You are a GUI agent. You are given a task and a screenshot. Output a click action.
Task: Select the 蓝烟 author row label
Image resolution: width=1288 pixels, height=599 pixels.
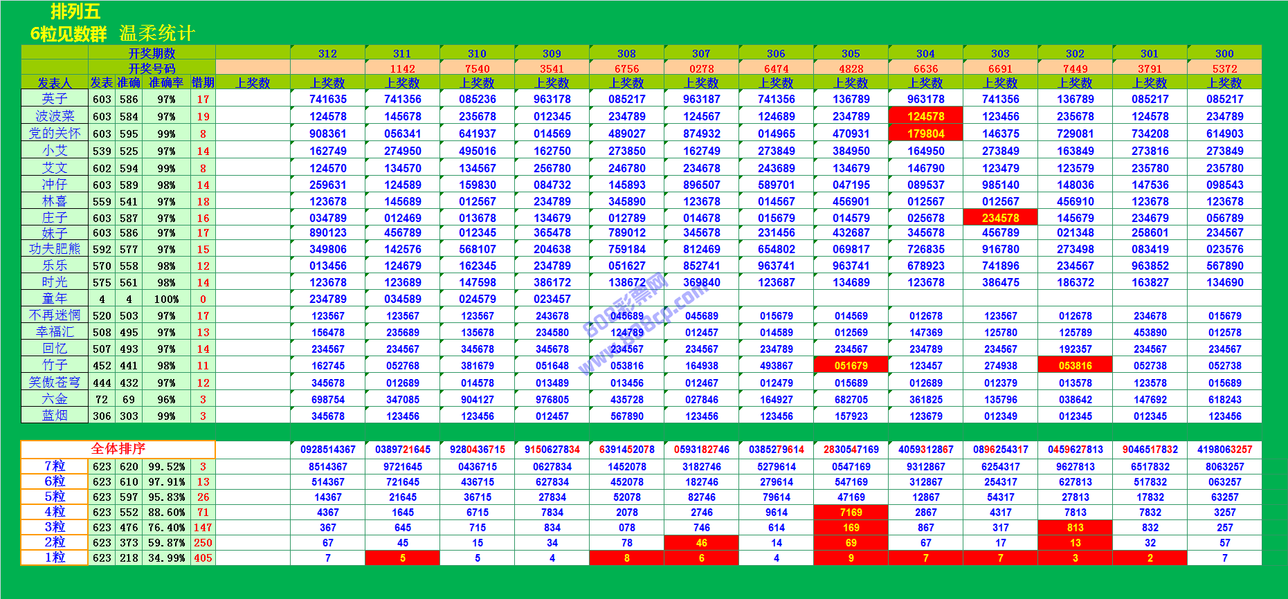coord(55,416)
